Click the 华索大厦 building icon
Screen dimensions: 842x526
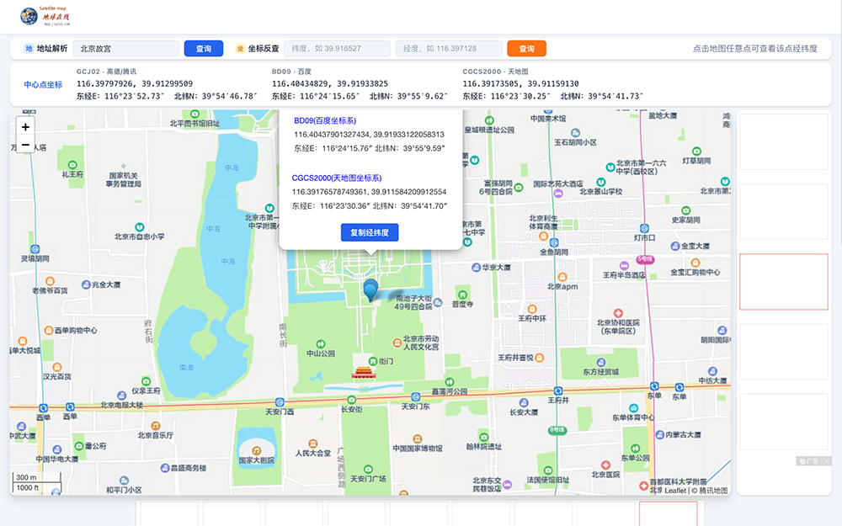(x=476, y=268)
